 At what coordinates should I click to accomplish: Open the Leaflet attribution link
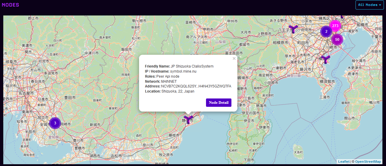point(344,162)
